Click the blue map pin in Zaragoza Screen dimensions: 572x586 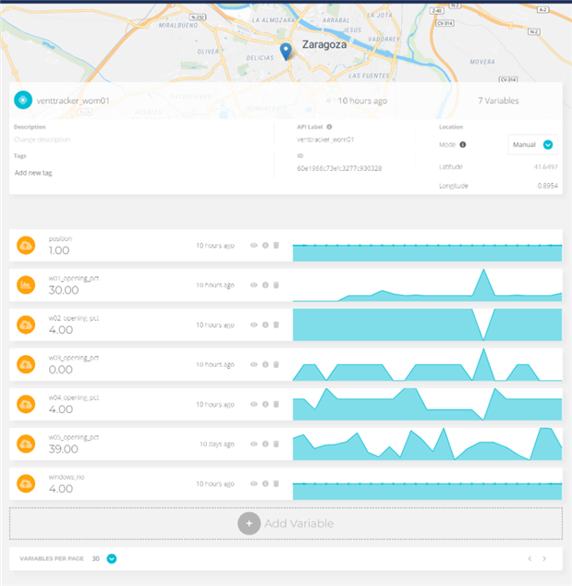[286, 52]
